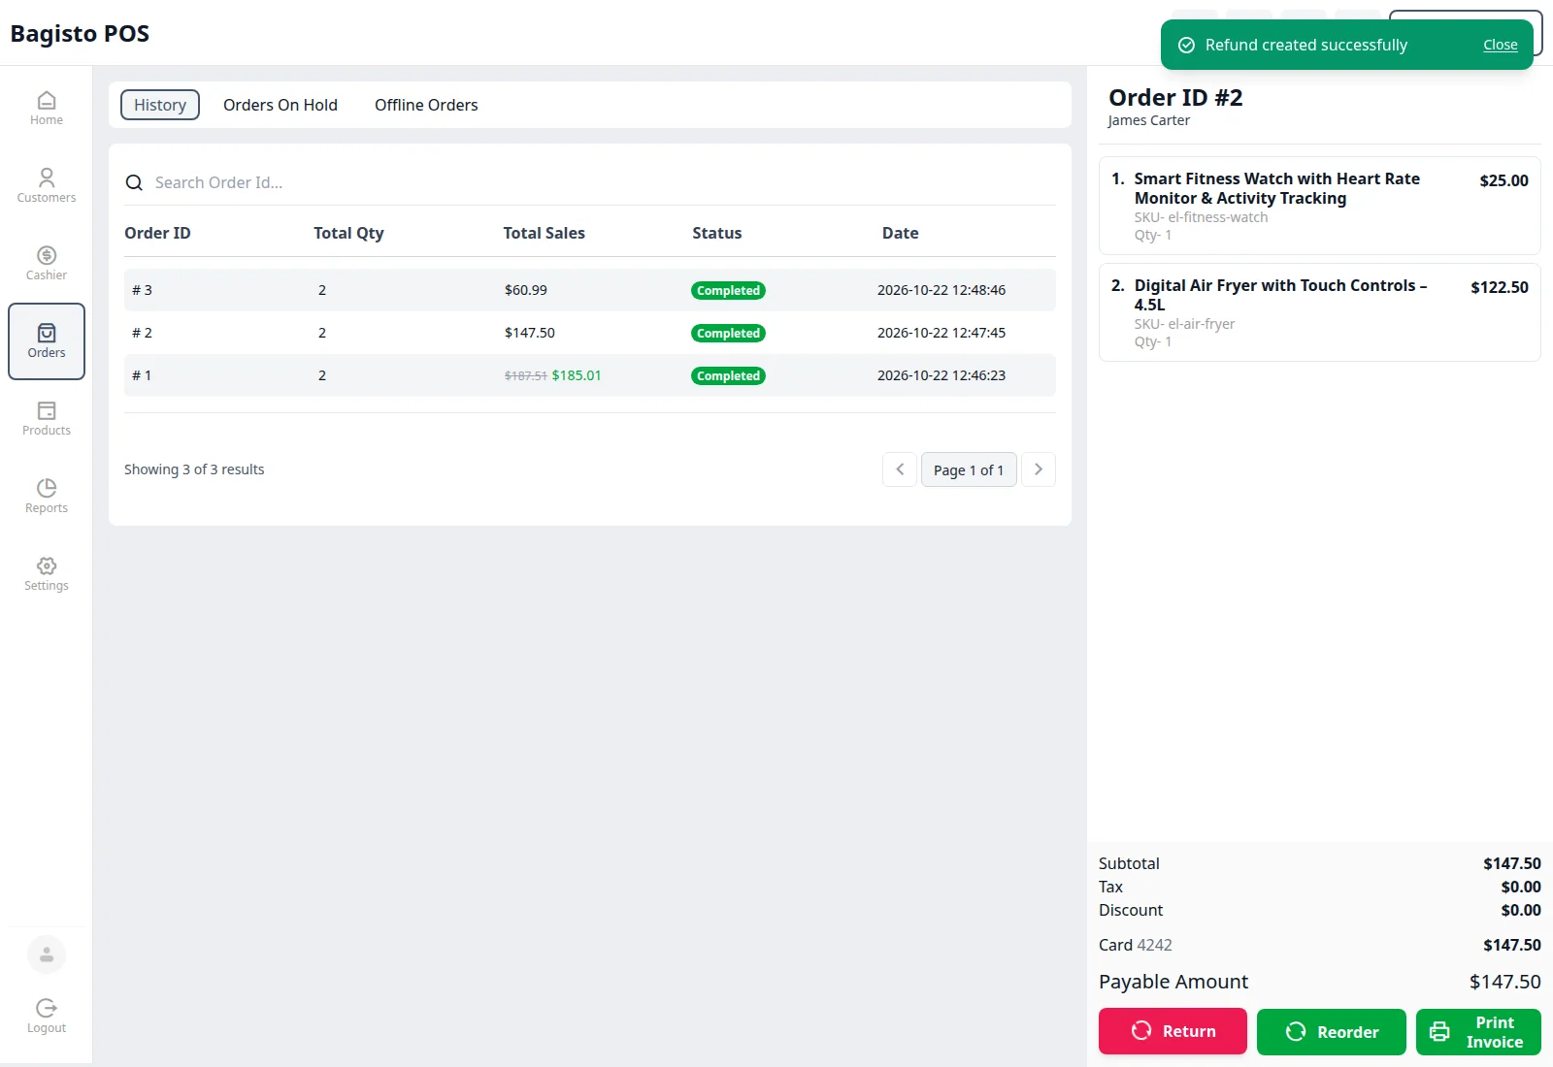Open the Home sidebar icon
Screen dimensions: 1553x1067
point(46,109)
